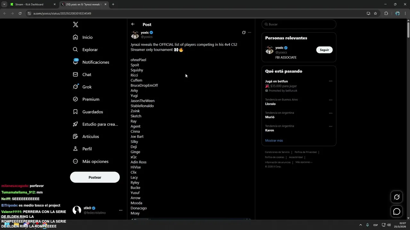Open the Artículos section
410x230 pixels.
pyautogui.click(x=86, y=136)
